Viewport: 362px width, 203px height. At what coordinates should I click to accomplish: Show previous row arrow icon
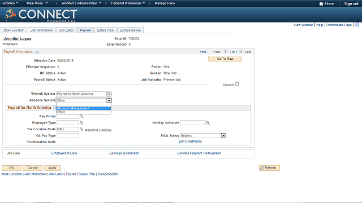(x=225, y=51)
